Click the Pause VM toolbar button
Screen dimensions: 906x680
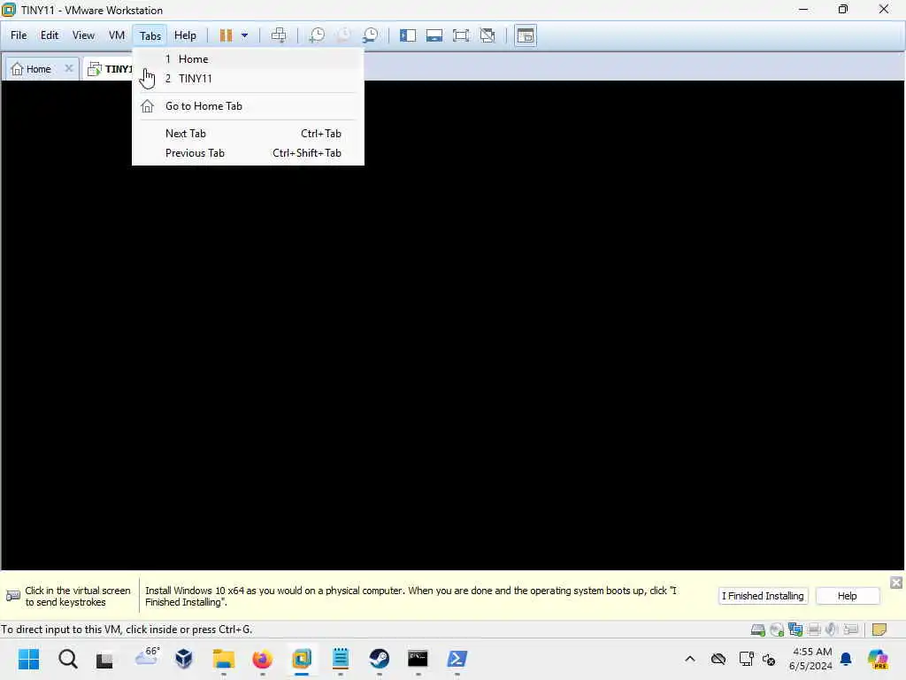click(x=226, y=35)
